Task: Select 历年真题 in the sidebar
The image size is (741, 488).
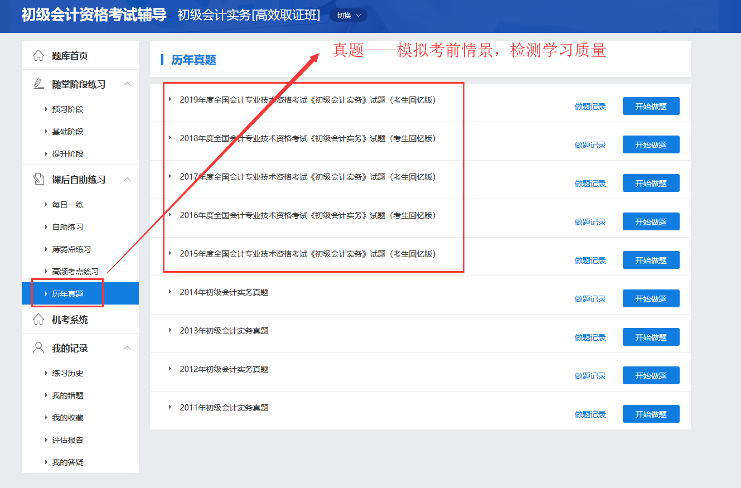Action: 68,294
